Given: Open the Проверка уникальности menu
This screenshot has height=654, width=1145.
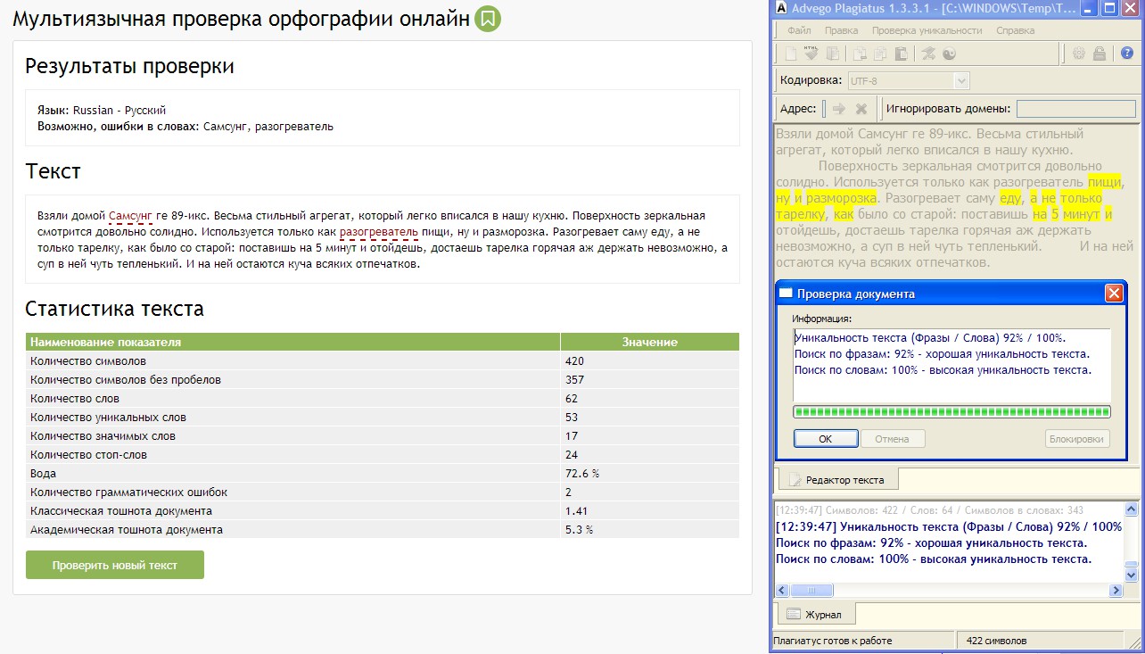Looking at the screenshot, I should coord(927,30).
